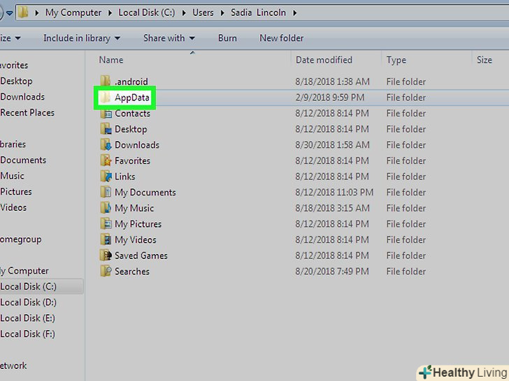Sort by the Size column header

[485, 60]
